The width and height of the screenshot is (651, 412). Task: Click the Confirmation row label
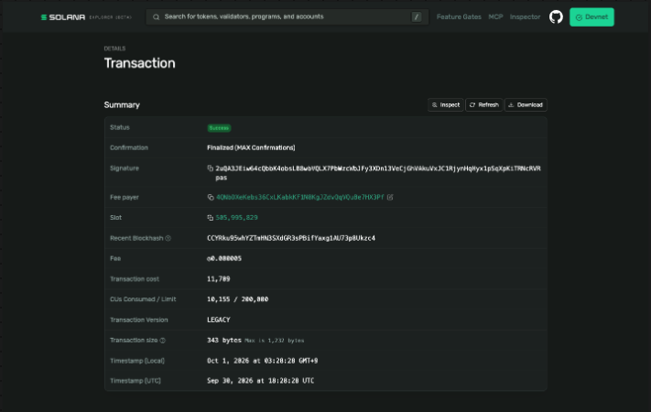[x=129, y=147]
